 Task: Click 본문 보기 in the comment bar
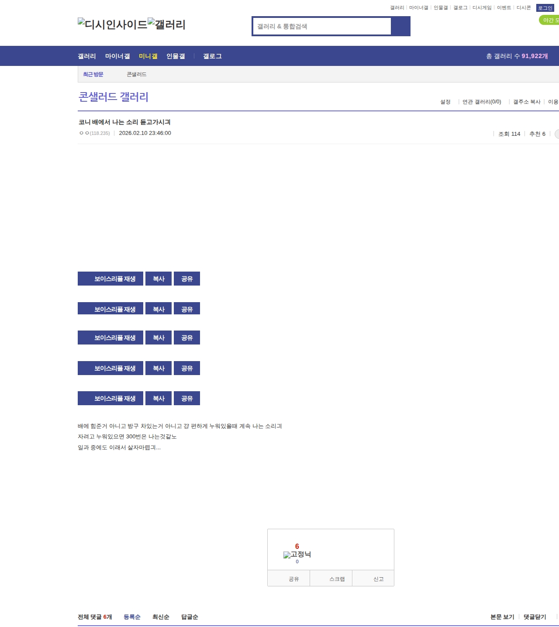(x=502, y=617)
